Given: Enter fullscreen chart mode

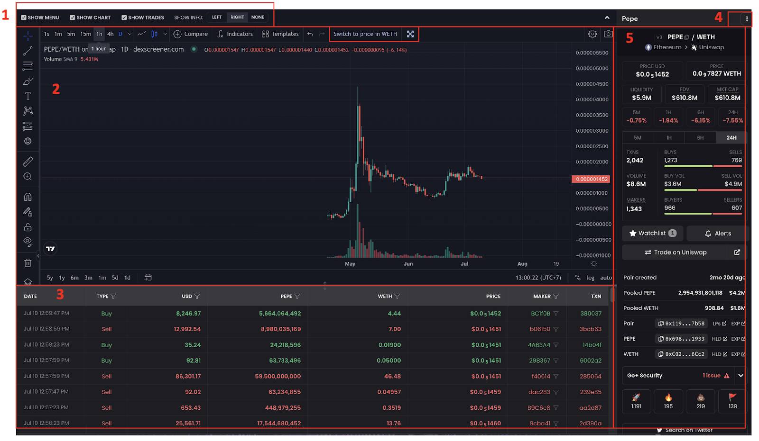Looking at the screenshot, I should pyautogui.click(x=410, y=34).
